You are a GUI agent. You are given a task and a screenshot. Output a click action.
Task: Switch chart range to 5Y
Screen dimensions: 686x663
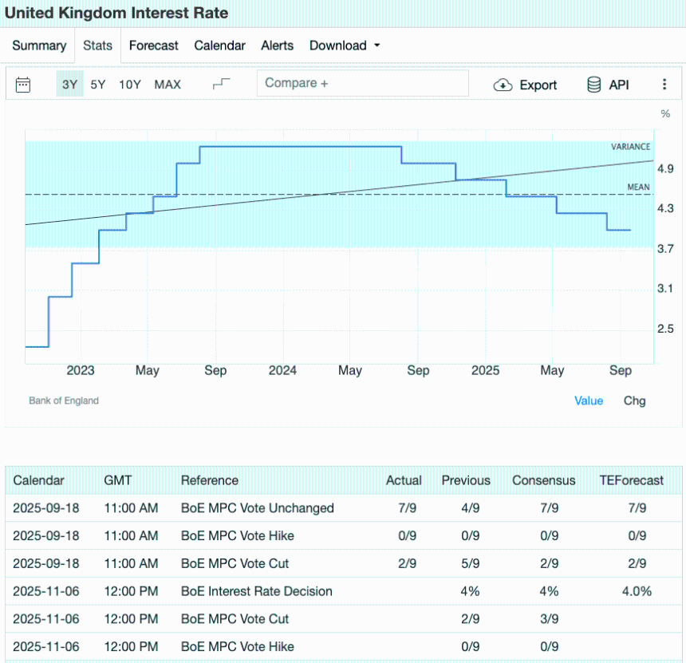[x=97, y=85]
